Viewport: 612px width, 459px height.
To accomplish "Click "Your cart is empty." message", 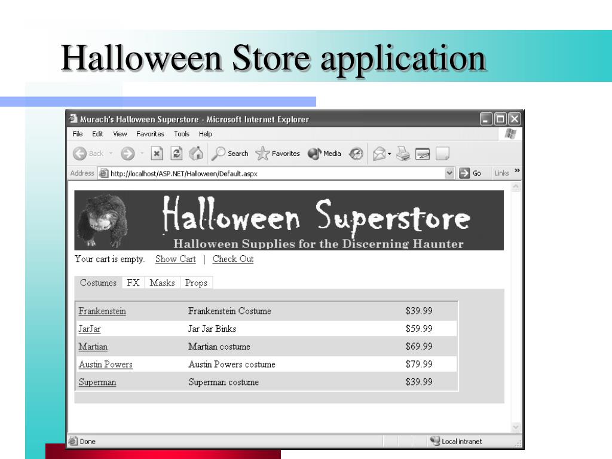I will tap(110, 259).
